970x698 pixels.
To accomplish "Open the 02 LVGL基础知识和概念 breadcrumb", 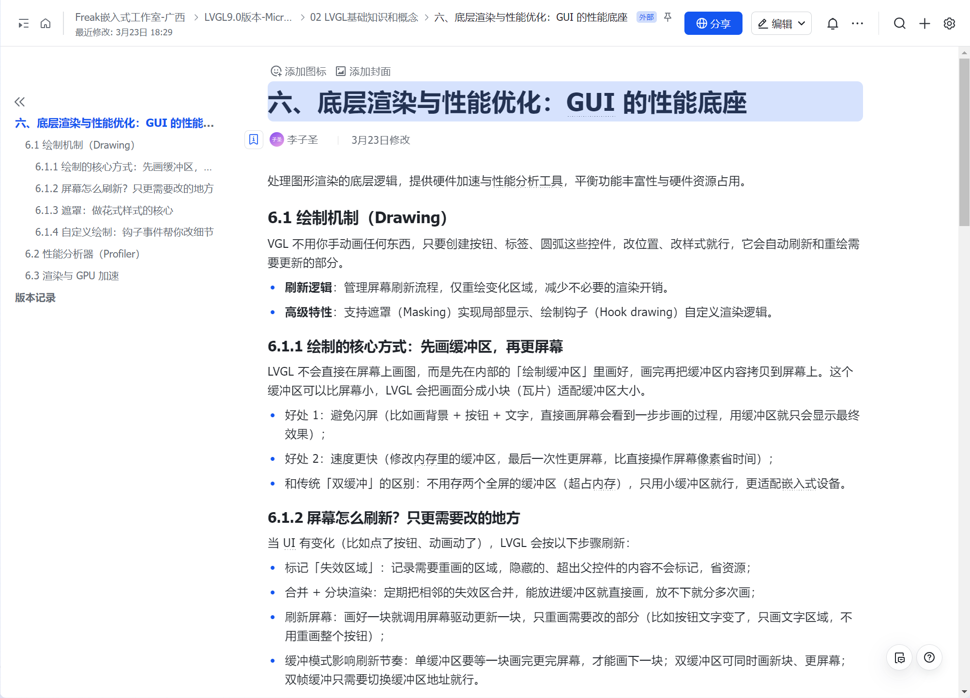I will coord(364,17).
